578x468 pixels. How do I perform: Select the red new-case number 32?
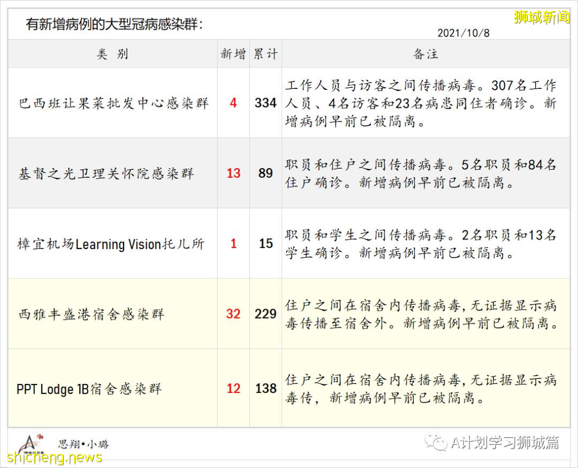pos(233,314)
